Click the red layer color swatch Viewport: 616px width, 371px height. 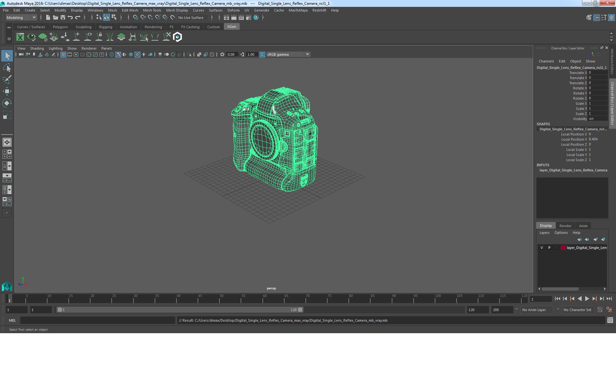(563, 248)
